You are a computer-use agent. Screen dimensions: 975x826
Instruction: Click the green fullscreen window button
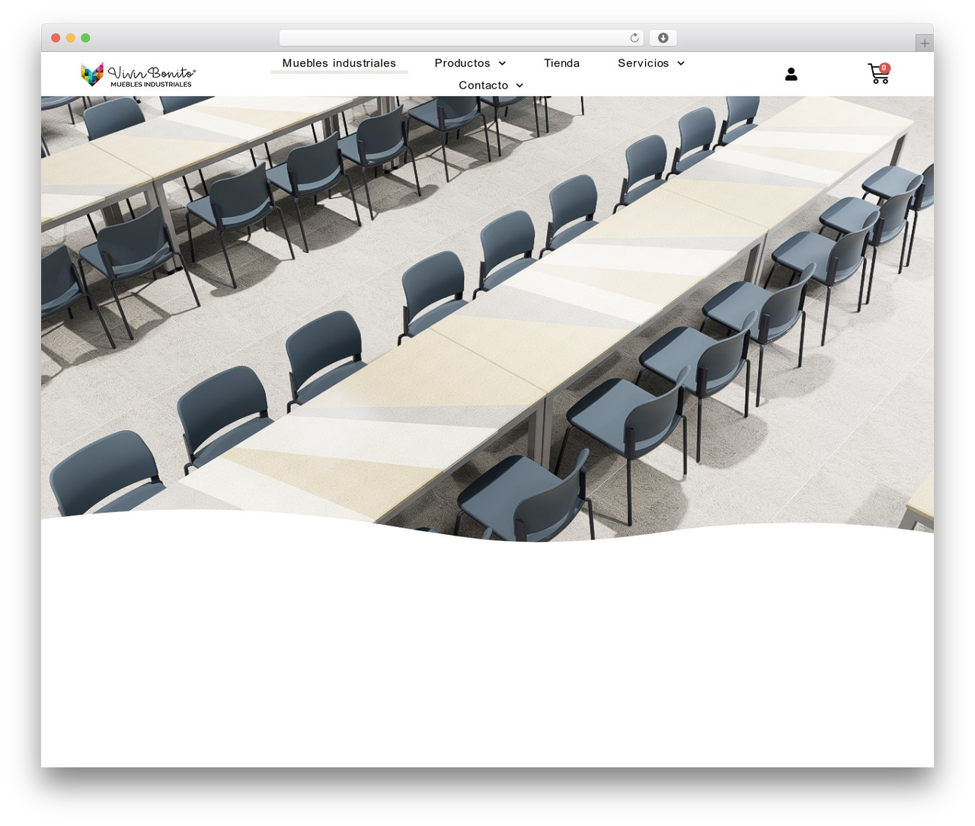pos(85,38)
